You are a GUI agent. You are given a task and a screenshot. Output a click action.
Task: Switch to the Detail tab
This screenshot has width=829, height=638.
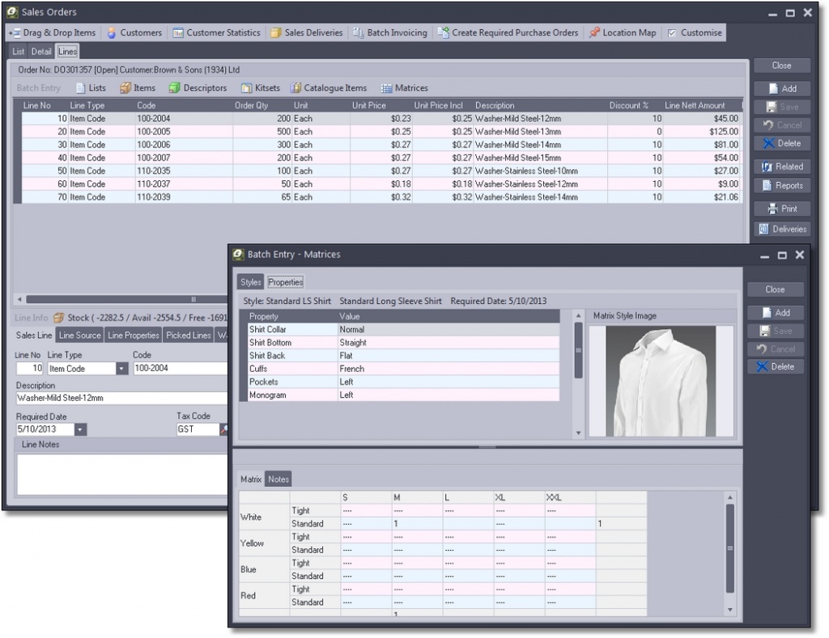[41, 52]
